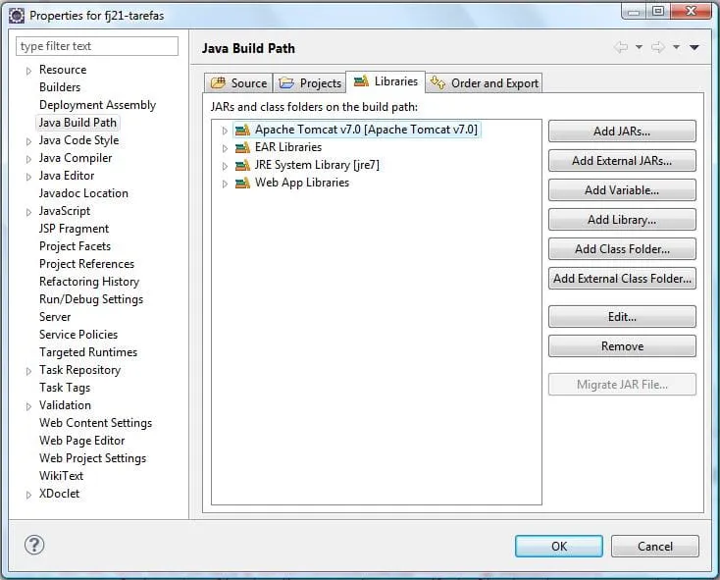Expand the Java Code Style category
This screenshot has height=580, width=720.
pos(28,141)
